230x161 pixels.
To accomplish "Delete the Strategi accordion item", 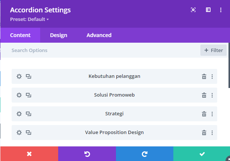I will [204, 114].
